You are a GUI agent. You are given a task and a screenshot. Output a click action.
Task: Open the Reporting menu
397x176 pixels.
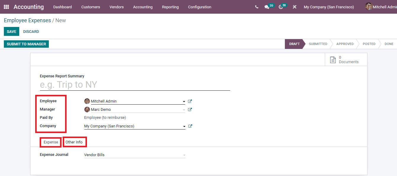point(170,7)
